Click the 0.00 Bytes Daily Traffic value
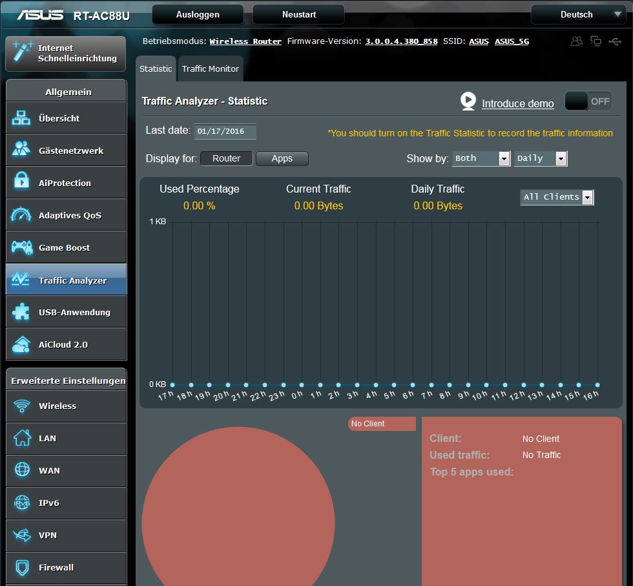The image size is (633, 586). click(438, 206)
